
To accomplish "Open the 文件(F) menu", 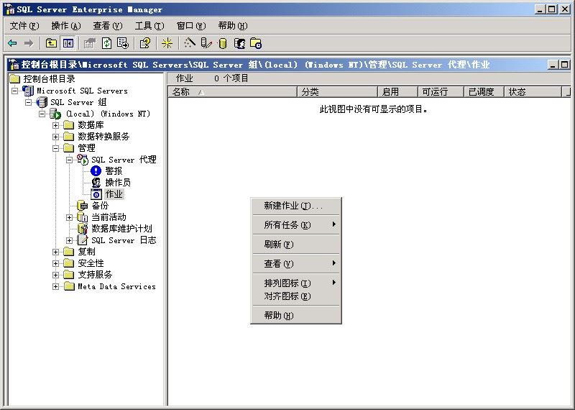I will coord(24,26).
